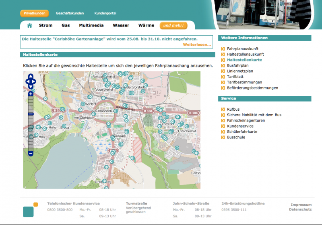Pan the map down with arrow control

click(x=31, y=87)
